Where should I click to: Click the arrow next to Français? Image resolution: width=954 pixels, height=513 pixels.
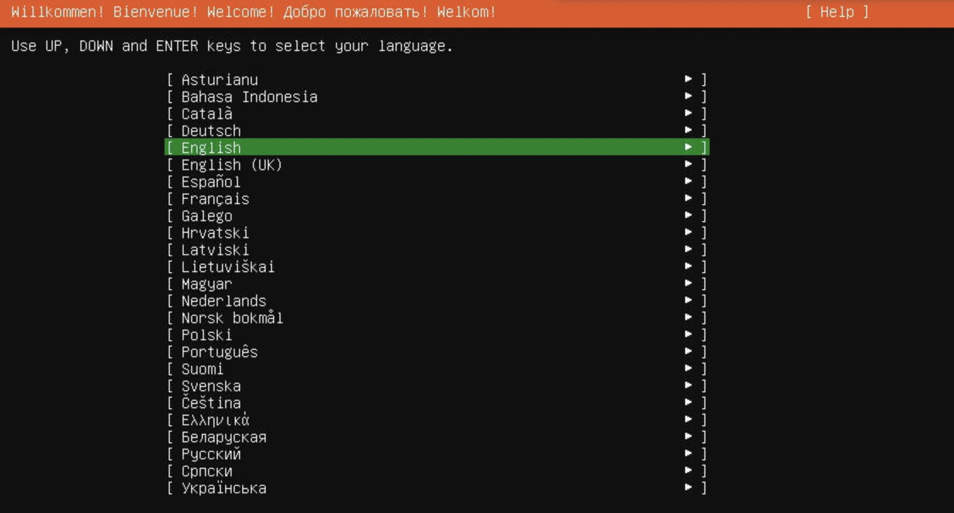(x=688, y=198)
